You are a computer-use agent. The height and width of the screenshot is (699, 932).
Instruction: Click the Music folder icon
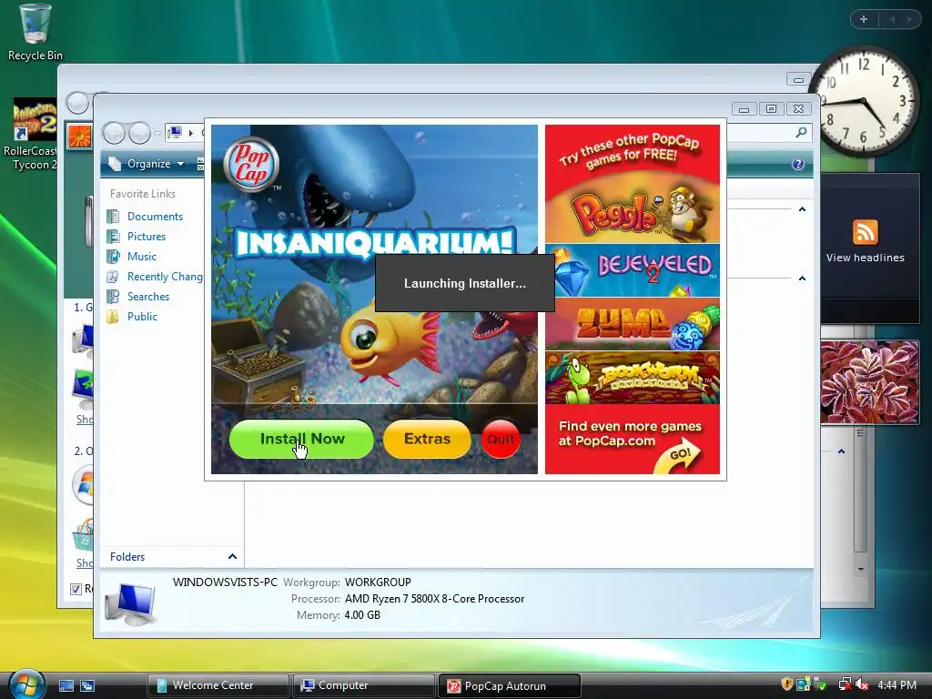coord(113,257)
